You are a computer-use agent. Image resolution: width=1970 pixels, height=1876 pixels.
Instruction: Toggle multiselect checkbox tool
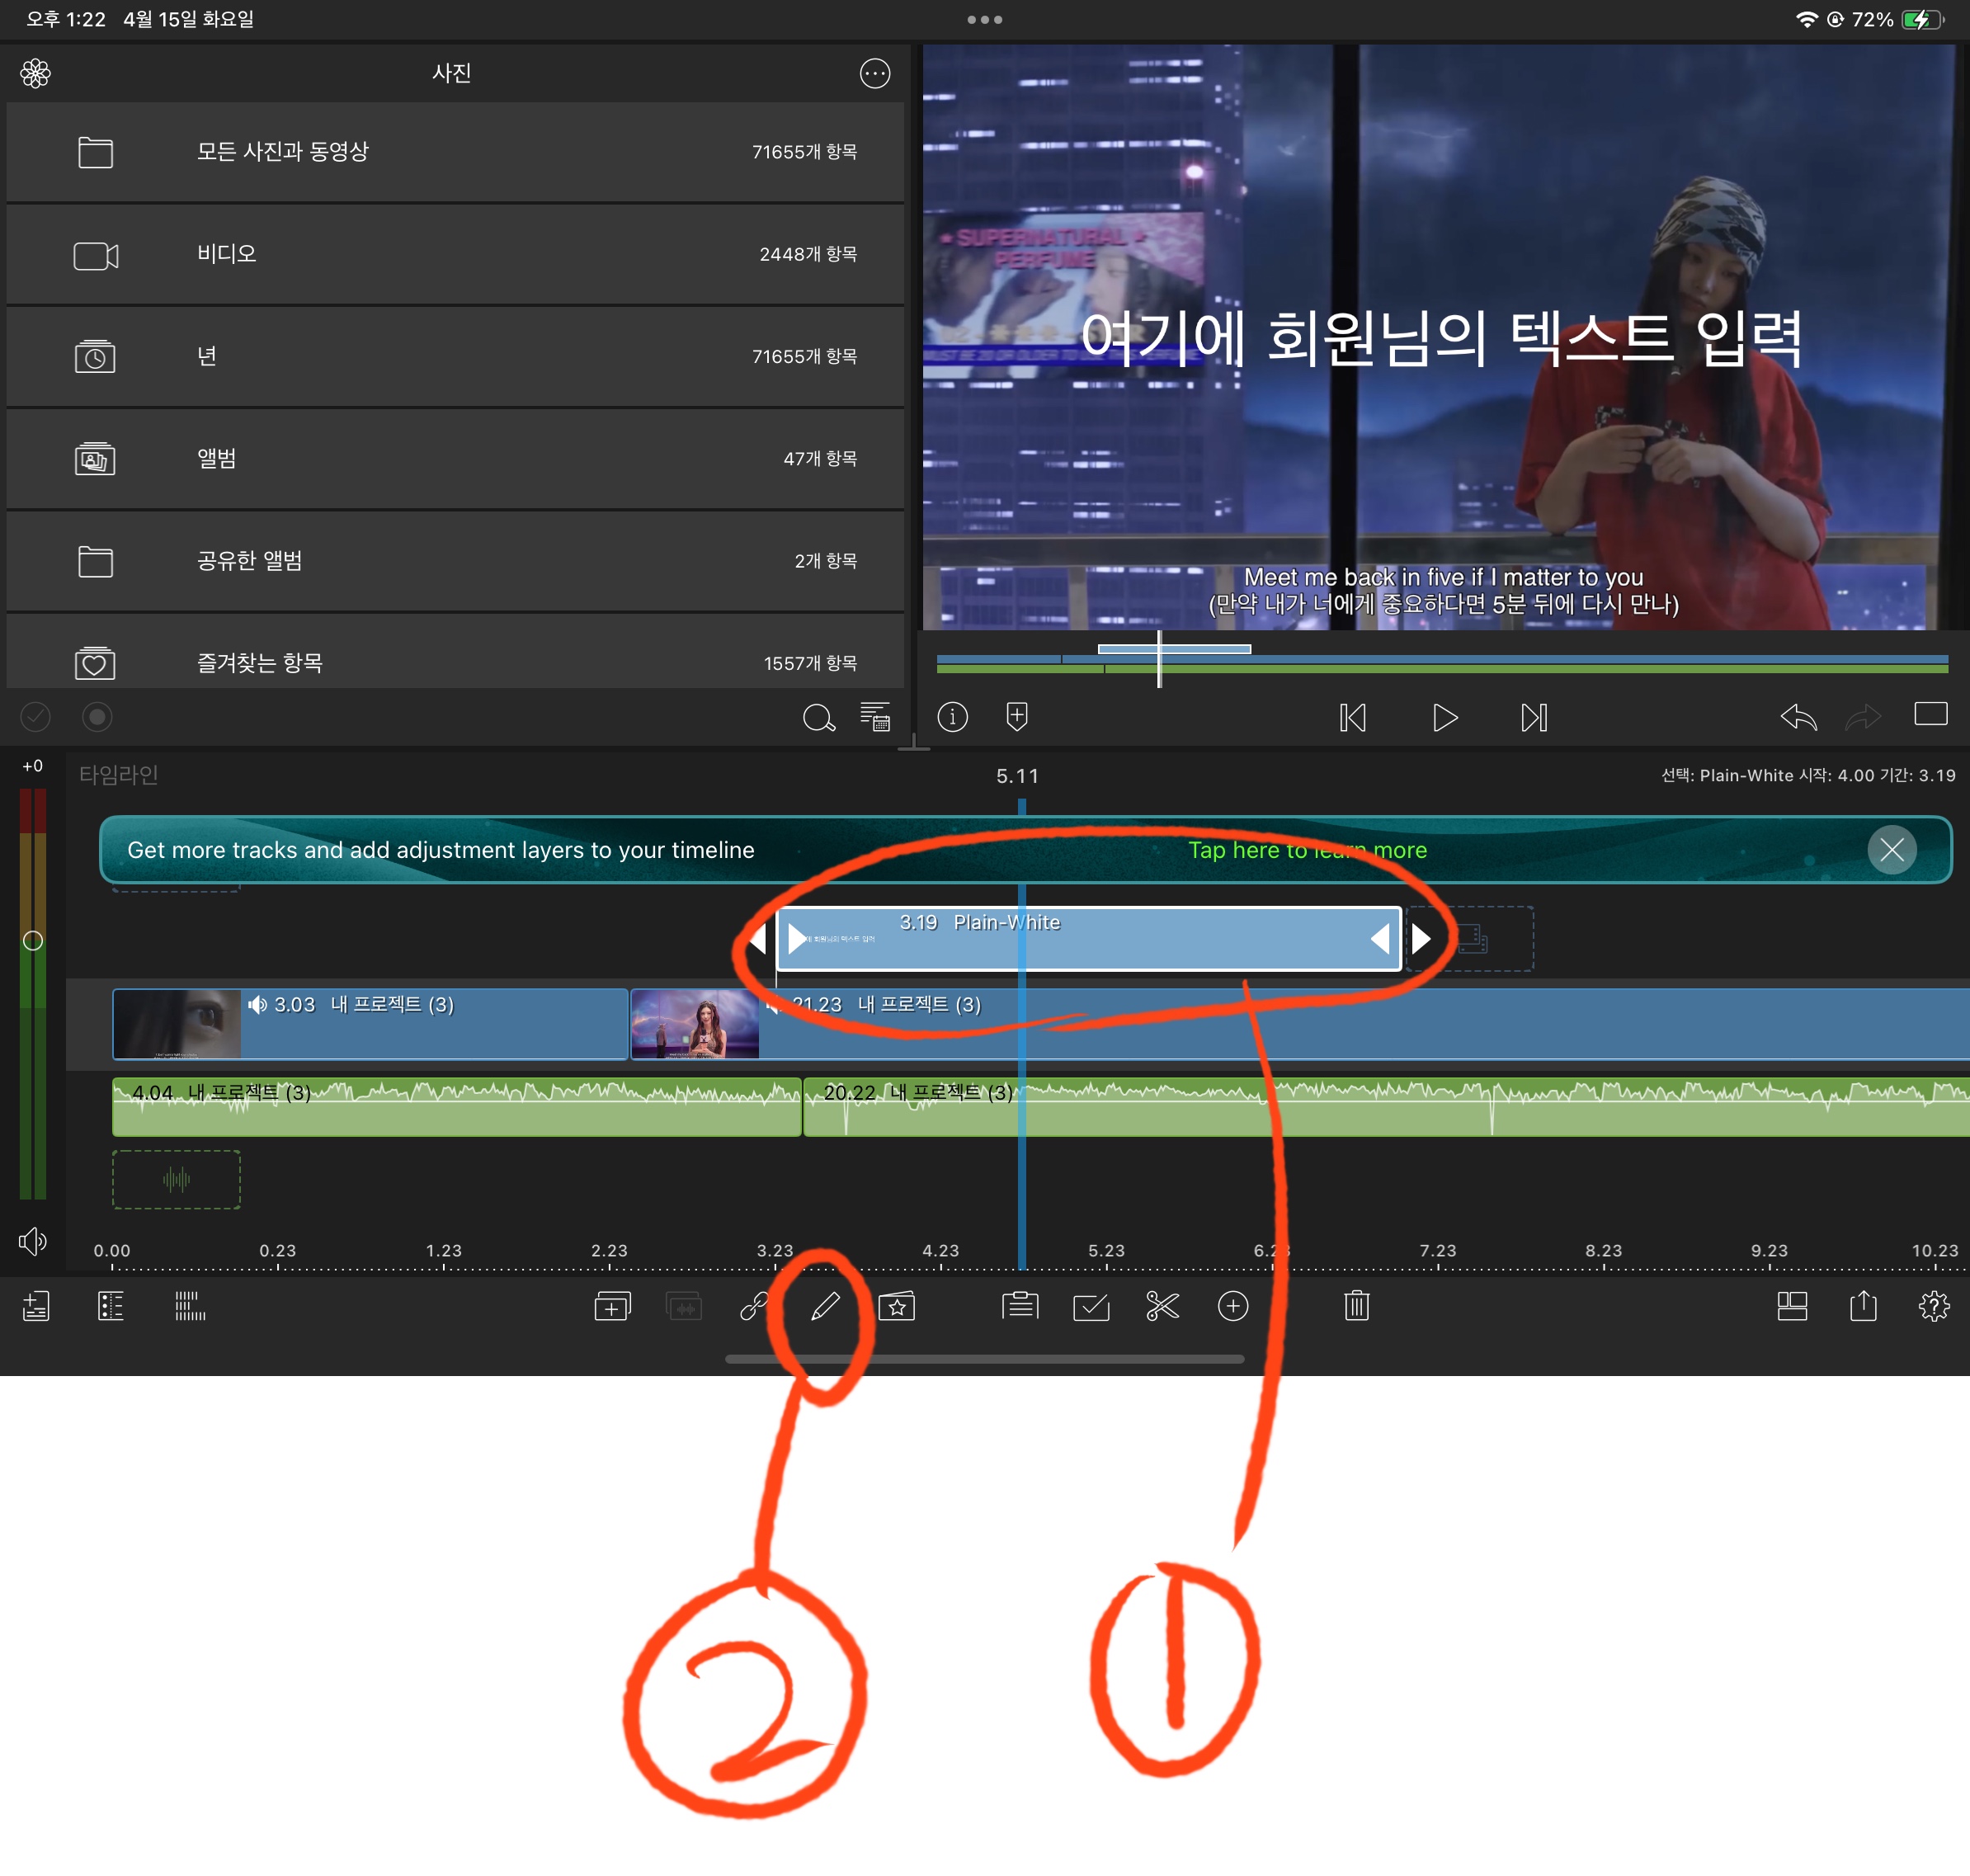point(1091,1306)
